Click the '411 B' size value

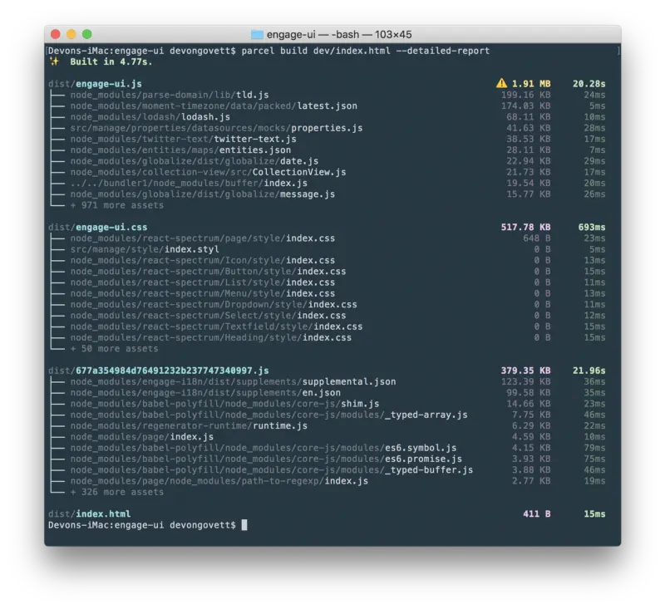(x=537, y=513)
